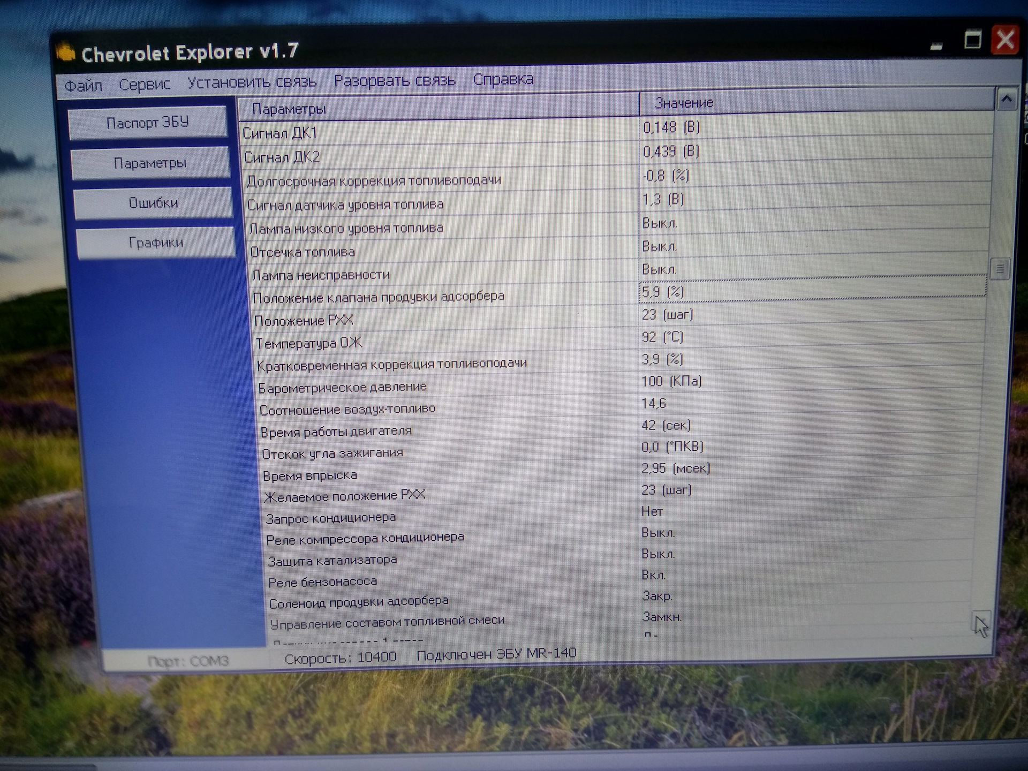Image resolution: width=1028 pixels, height=771 pixels.
Task: Click the value 0,148 (В)
Action: (671, 127)
